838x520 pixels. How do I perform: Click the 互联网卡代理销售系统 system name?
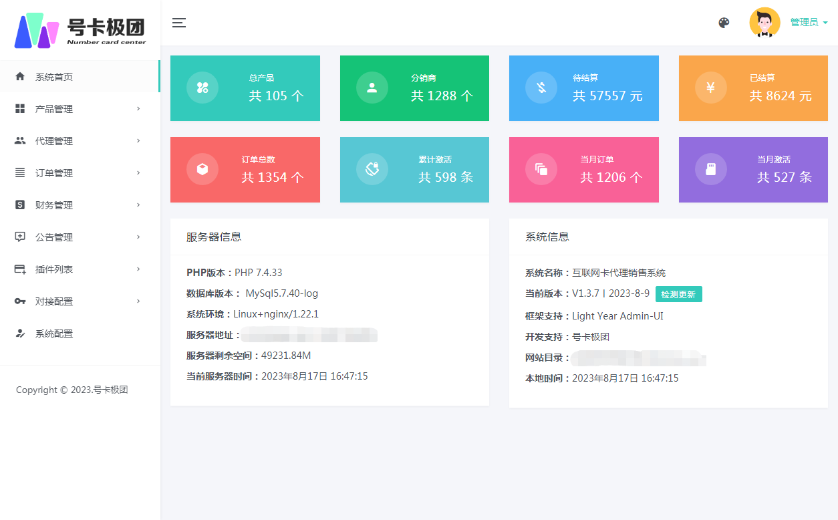(619, 273)
